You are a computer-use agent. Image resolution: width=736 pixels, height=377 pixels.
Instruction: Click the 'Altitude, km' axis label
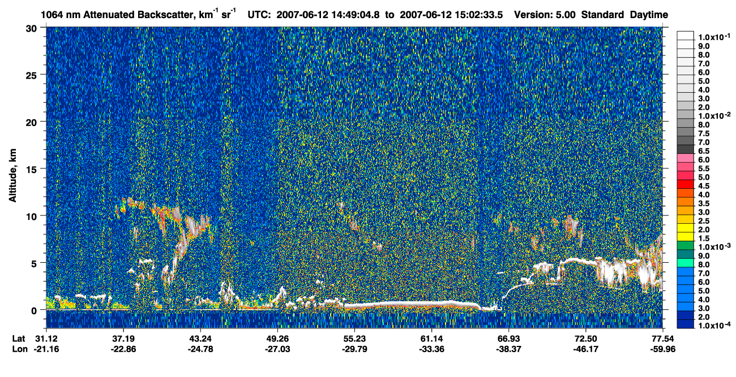point(12,176)
